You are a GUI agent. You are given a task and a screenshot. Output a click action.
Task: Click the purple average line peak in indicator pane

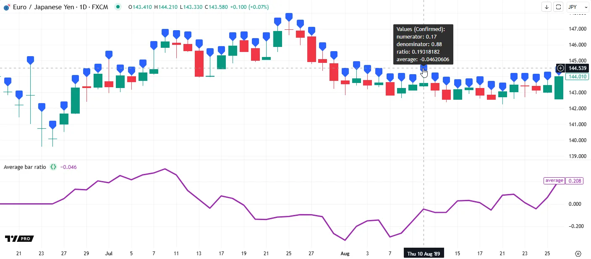coord(165,169)
